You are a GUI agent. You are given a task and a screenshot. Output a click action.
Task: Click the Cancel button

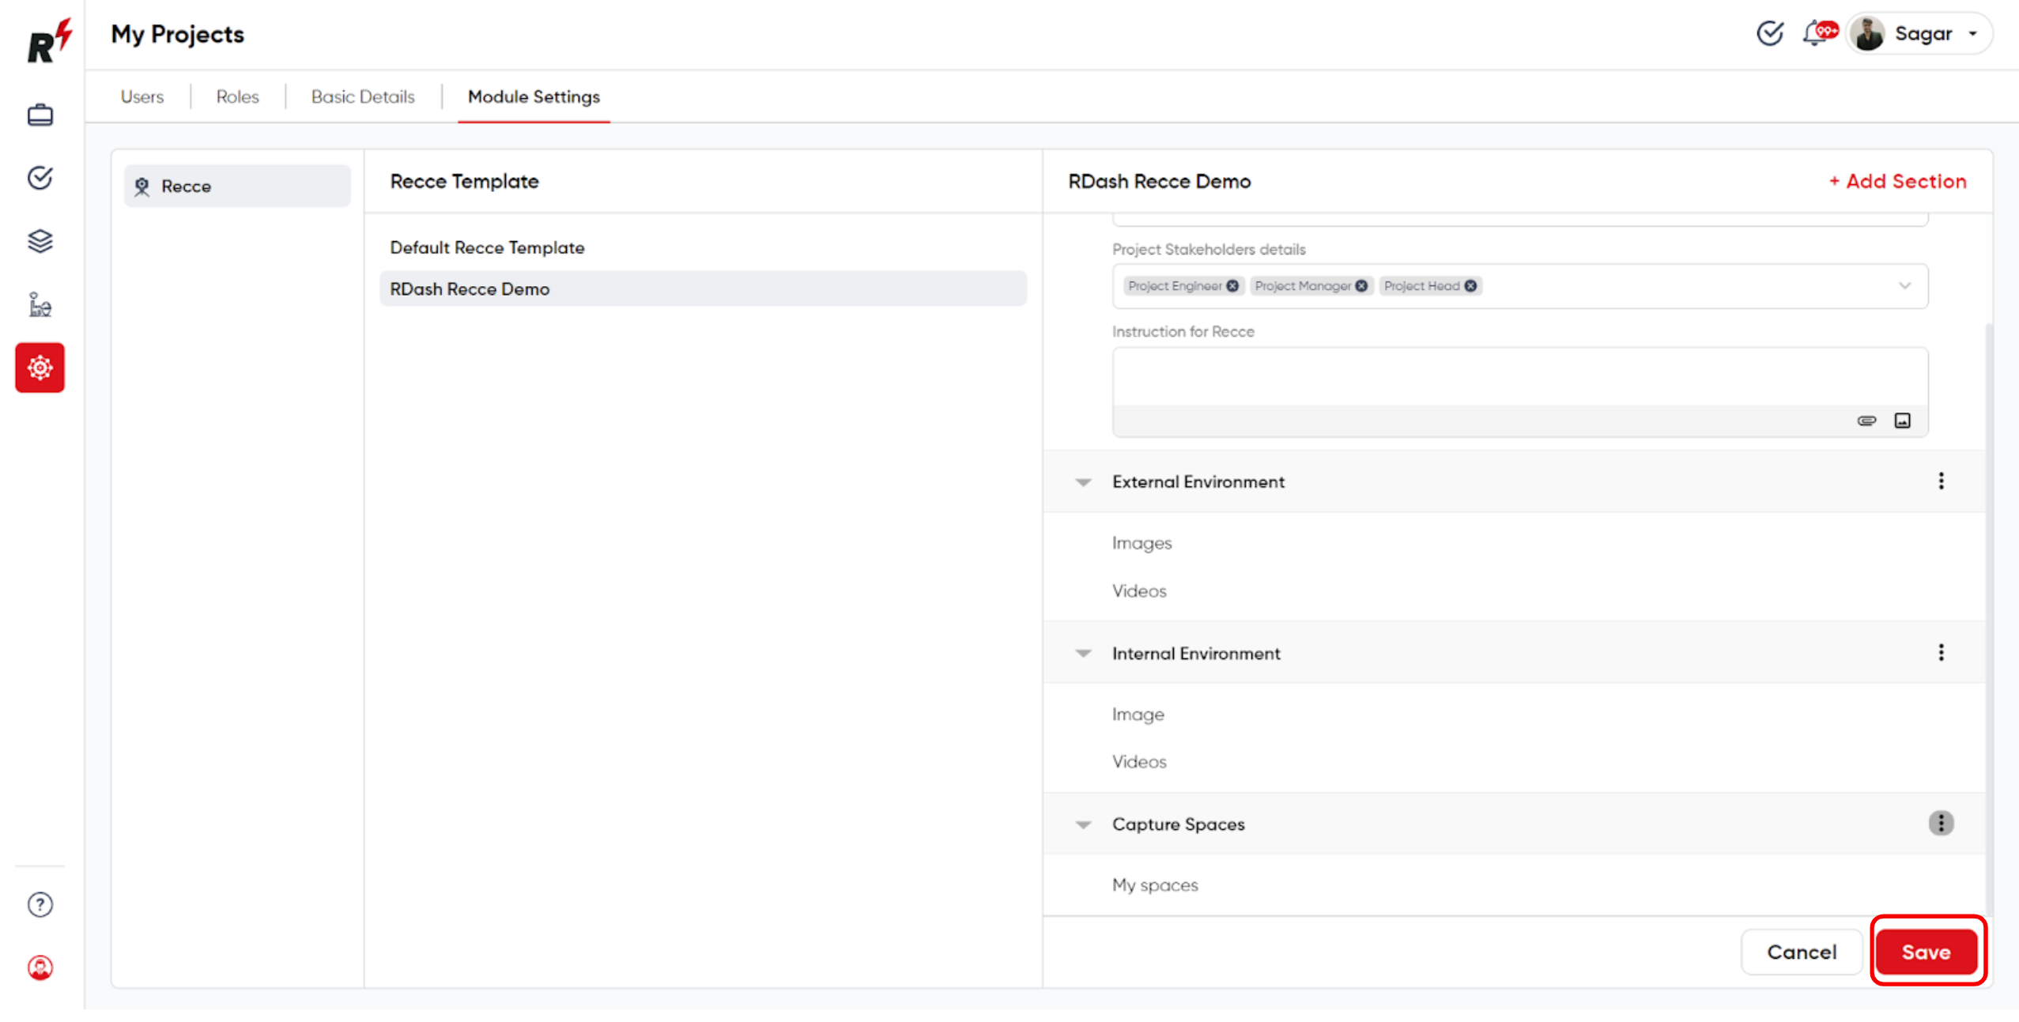[1802, 952]
